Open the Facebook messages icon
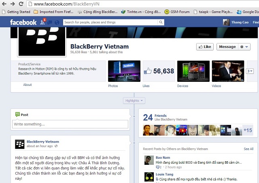Image resolution: width=259 pixels, height=183 pixels. tap(50, 23)
